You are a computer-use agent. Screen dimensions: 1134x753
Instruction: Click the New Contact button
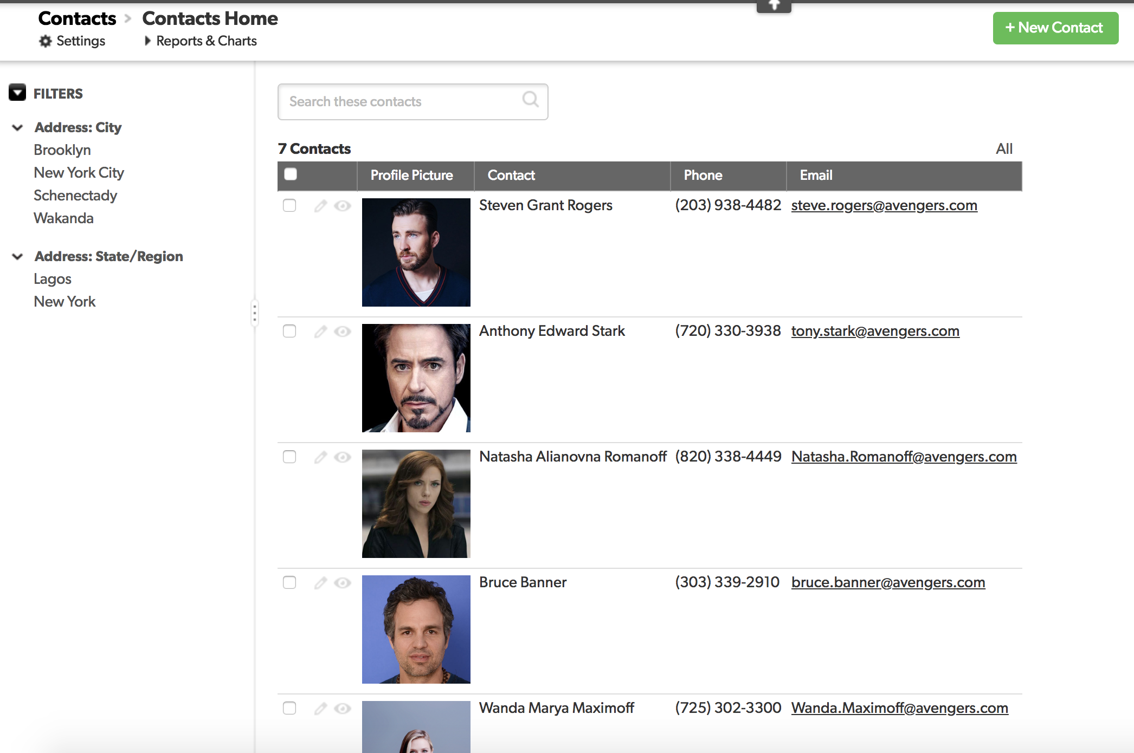1055,28
